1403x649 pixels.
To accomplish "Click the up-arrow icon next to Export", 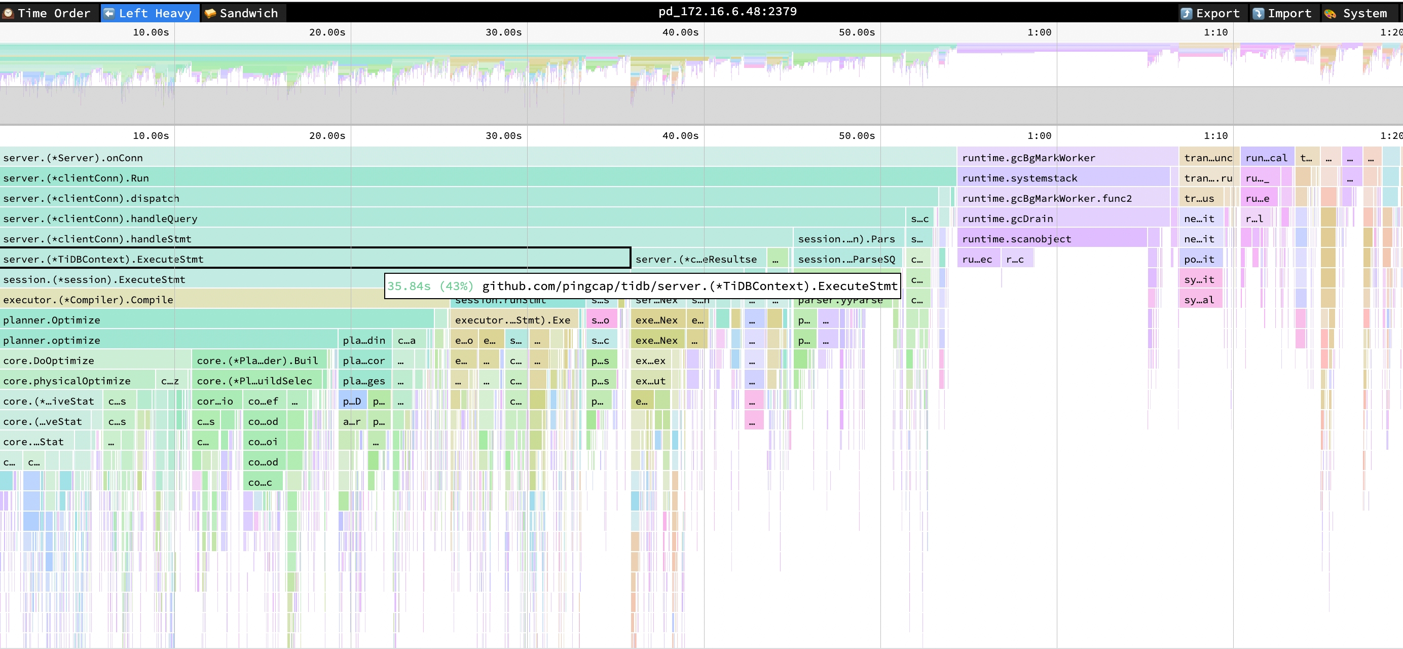I will 1186,13.
